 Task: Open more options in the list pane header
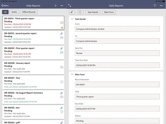[62, 6]
